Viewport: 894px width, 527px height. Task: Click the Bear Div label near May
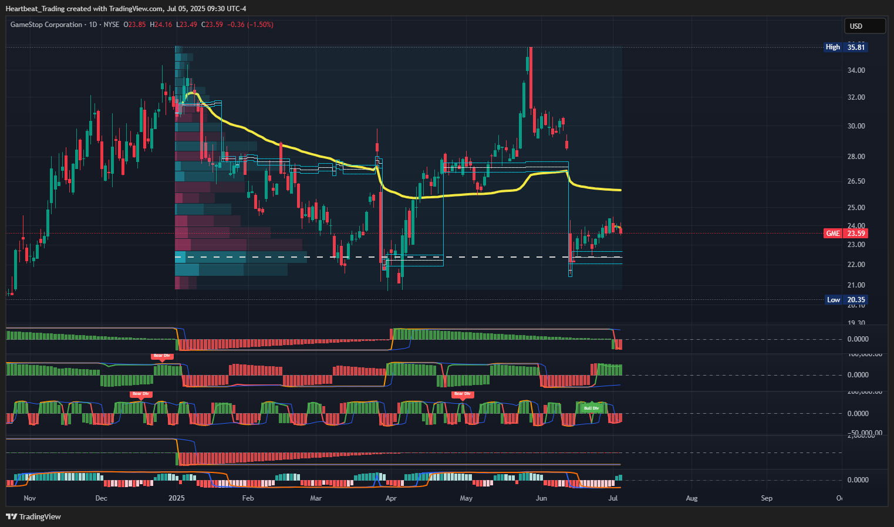pyautogui.click(x=463, y=394)
